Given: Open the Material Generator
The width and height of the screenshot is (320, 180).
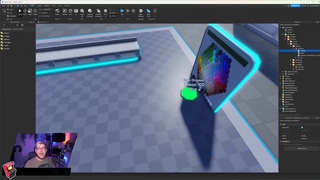Looking at the screenshot, I should pyautogui.click(x=98, y=12).
